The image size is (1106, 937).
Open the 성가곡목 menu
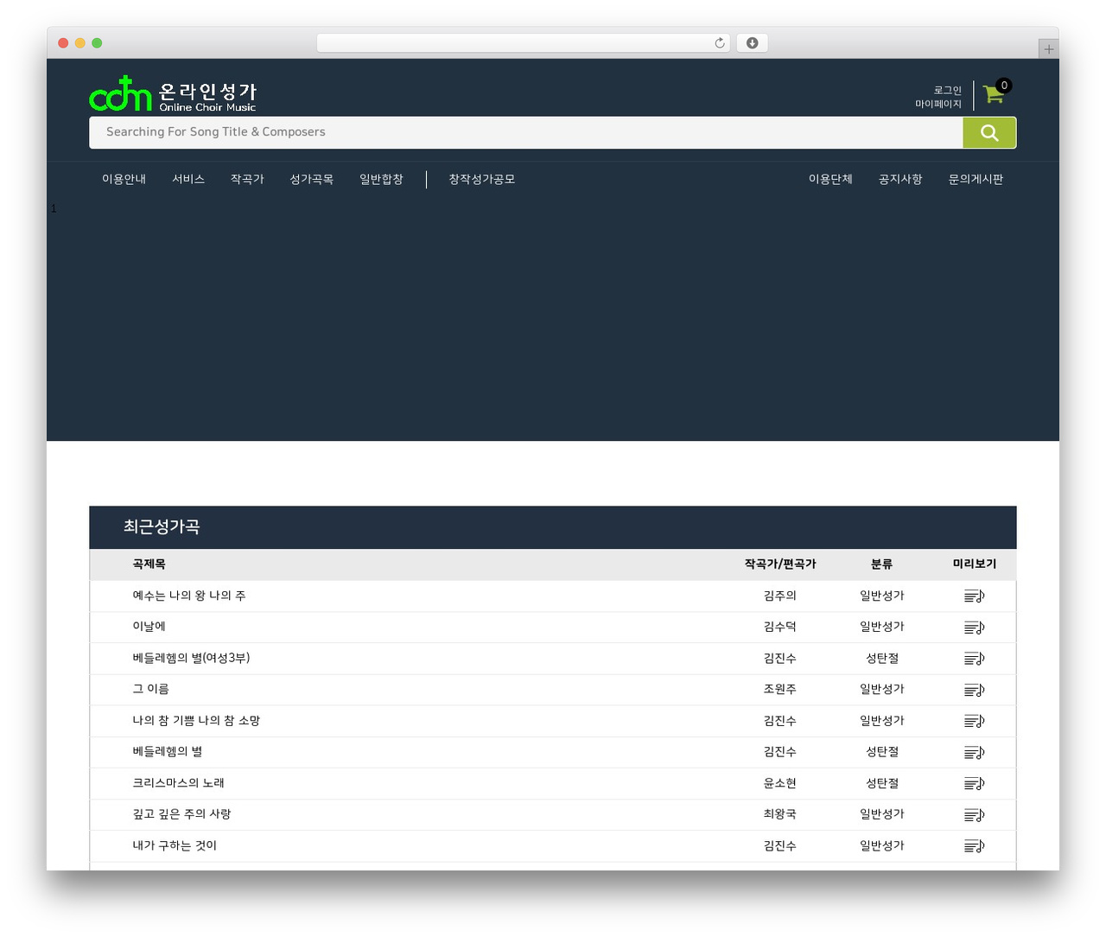(x=311, y=179)
